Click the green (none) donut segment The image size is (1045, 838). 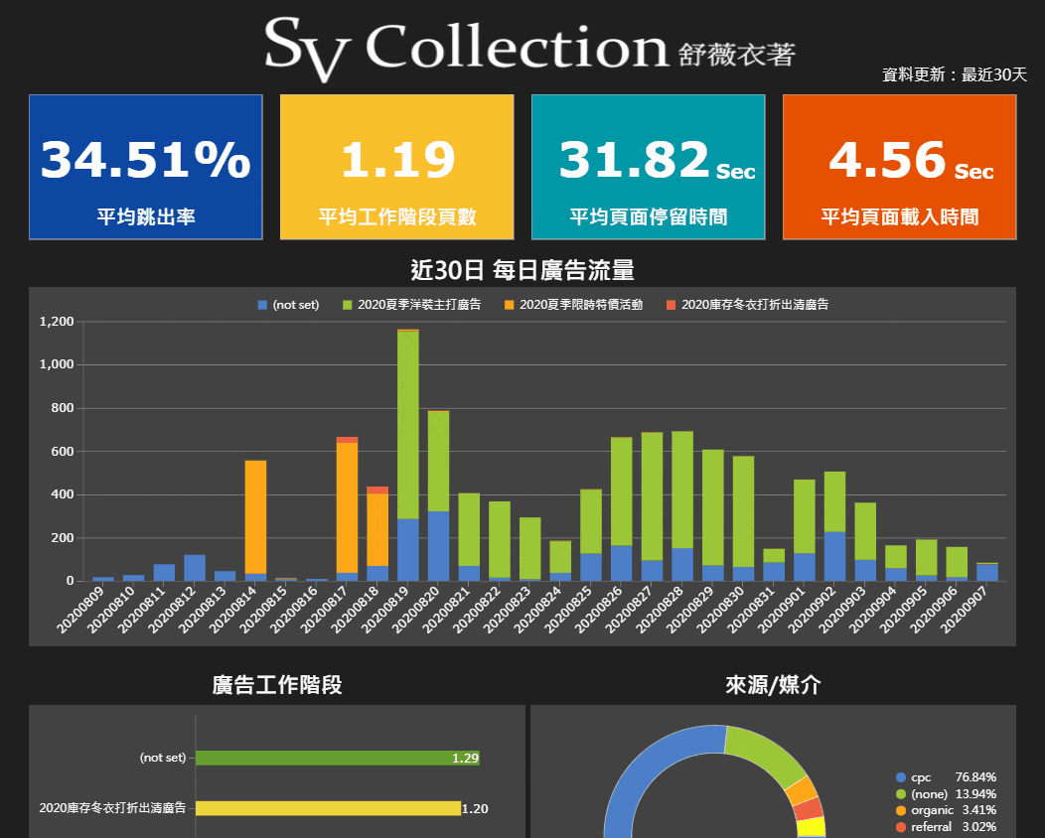click(767, 753)
